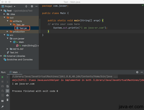Toggle scroll to end of console
144x110 pixels.
tap(7, 91)
